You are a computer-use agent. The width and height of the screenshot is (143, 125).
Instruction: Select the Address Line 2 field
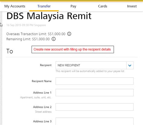(x=94, y=107)
